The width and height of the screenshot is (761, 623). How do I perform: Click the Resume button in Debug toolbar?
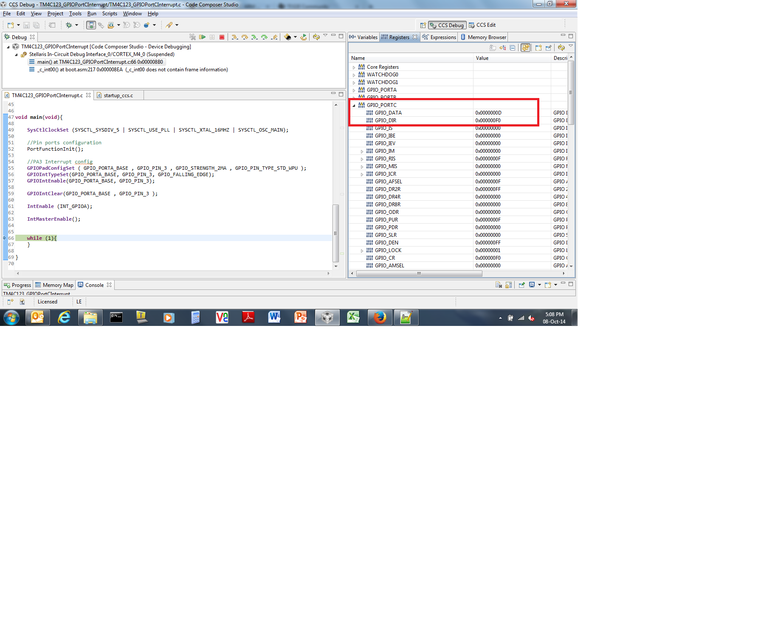click(203, 37)
